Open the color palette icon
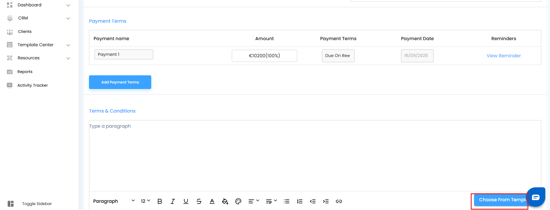The height and width of the screenshot is (210, 550). tap(238, 201)
